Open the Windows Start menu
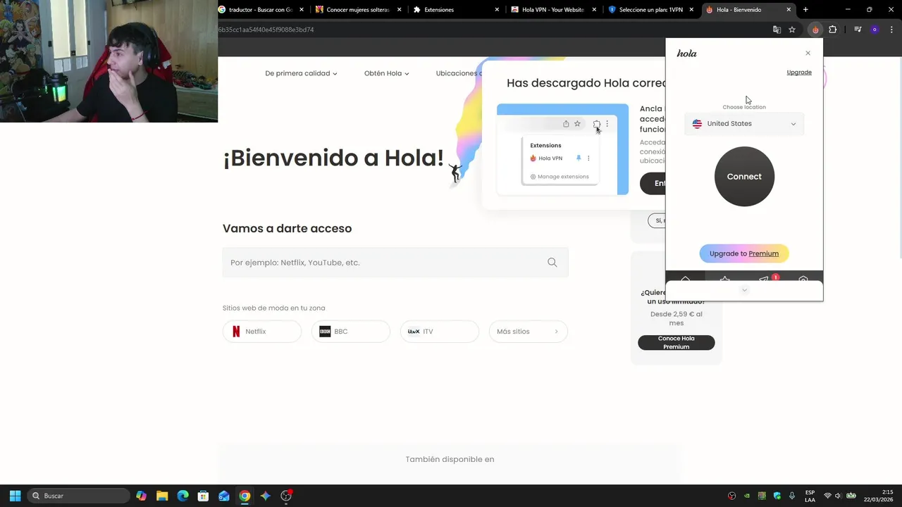The width and height of the screenshot is (902, 507). (15, 496)
